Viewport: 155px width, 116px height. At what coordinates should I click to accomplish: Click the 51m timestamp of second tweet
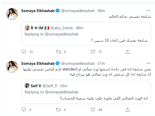point(101,63)
